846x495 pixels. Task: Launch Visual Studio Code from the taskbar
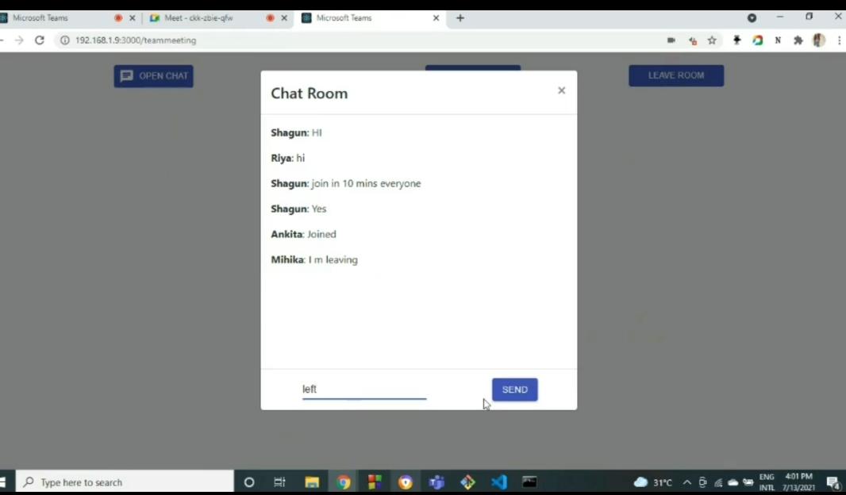click(499, 482)
